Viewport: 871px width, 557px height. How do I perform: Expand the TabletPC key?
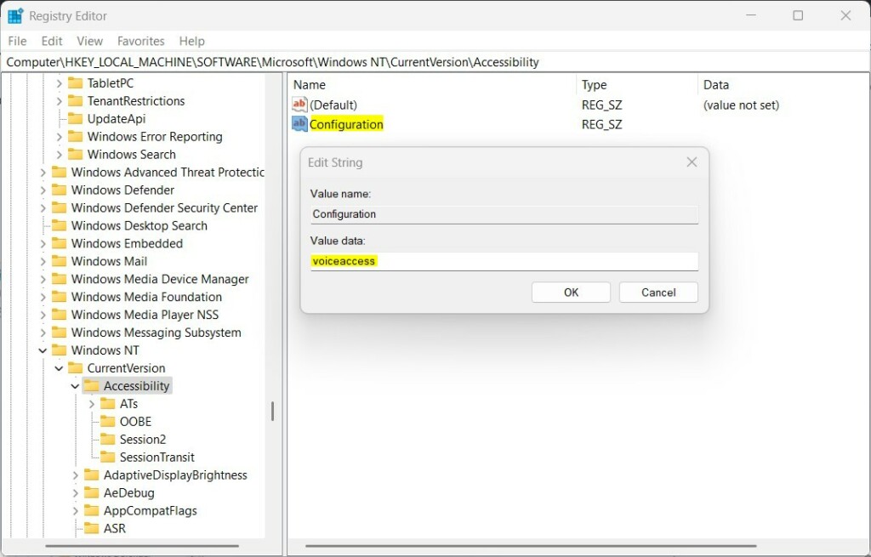pyautogui.click(x=59, y=83)
